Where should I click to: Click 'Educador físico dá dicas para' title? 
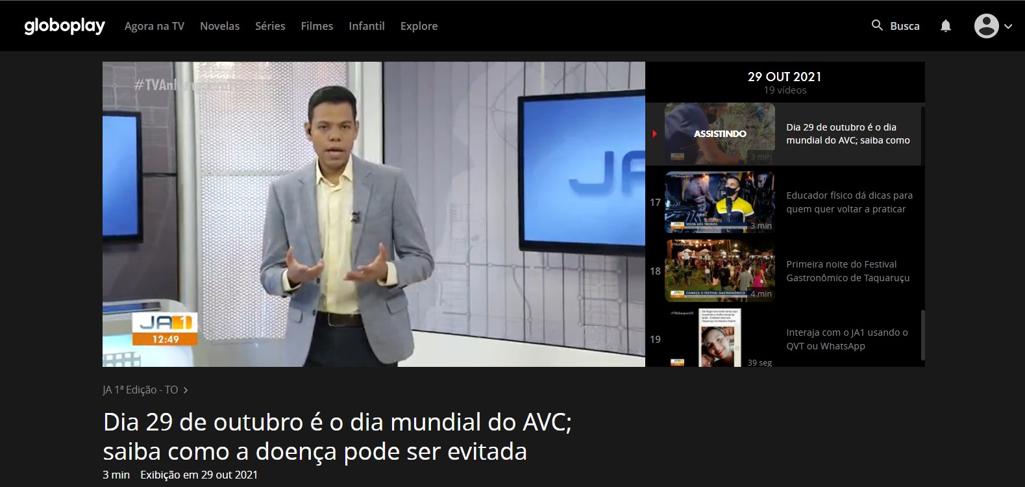click(849, 202)
